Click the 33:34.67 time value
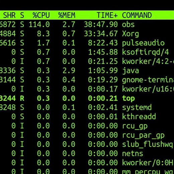The image size is (174, 174). (x=101, y=34)
